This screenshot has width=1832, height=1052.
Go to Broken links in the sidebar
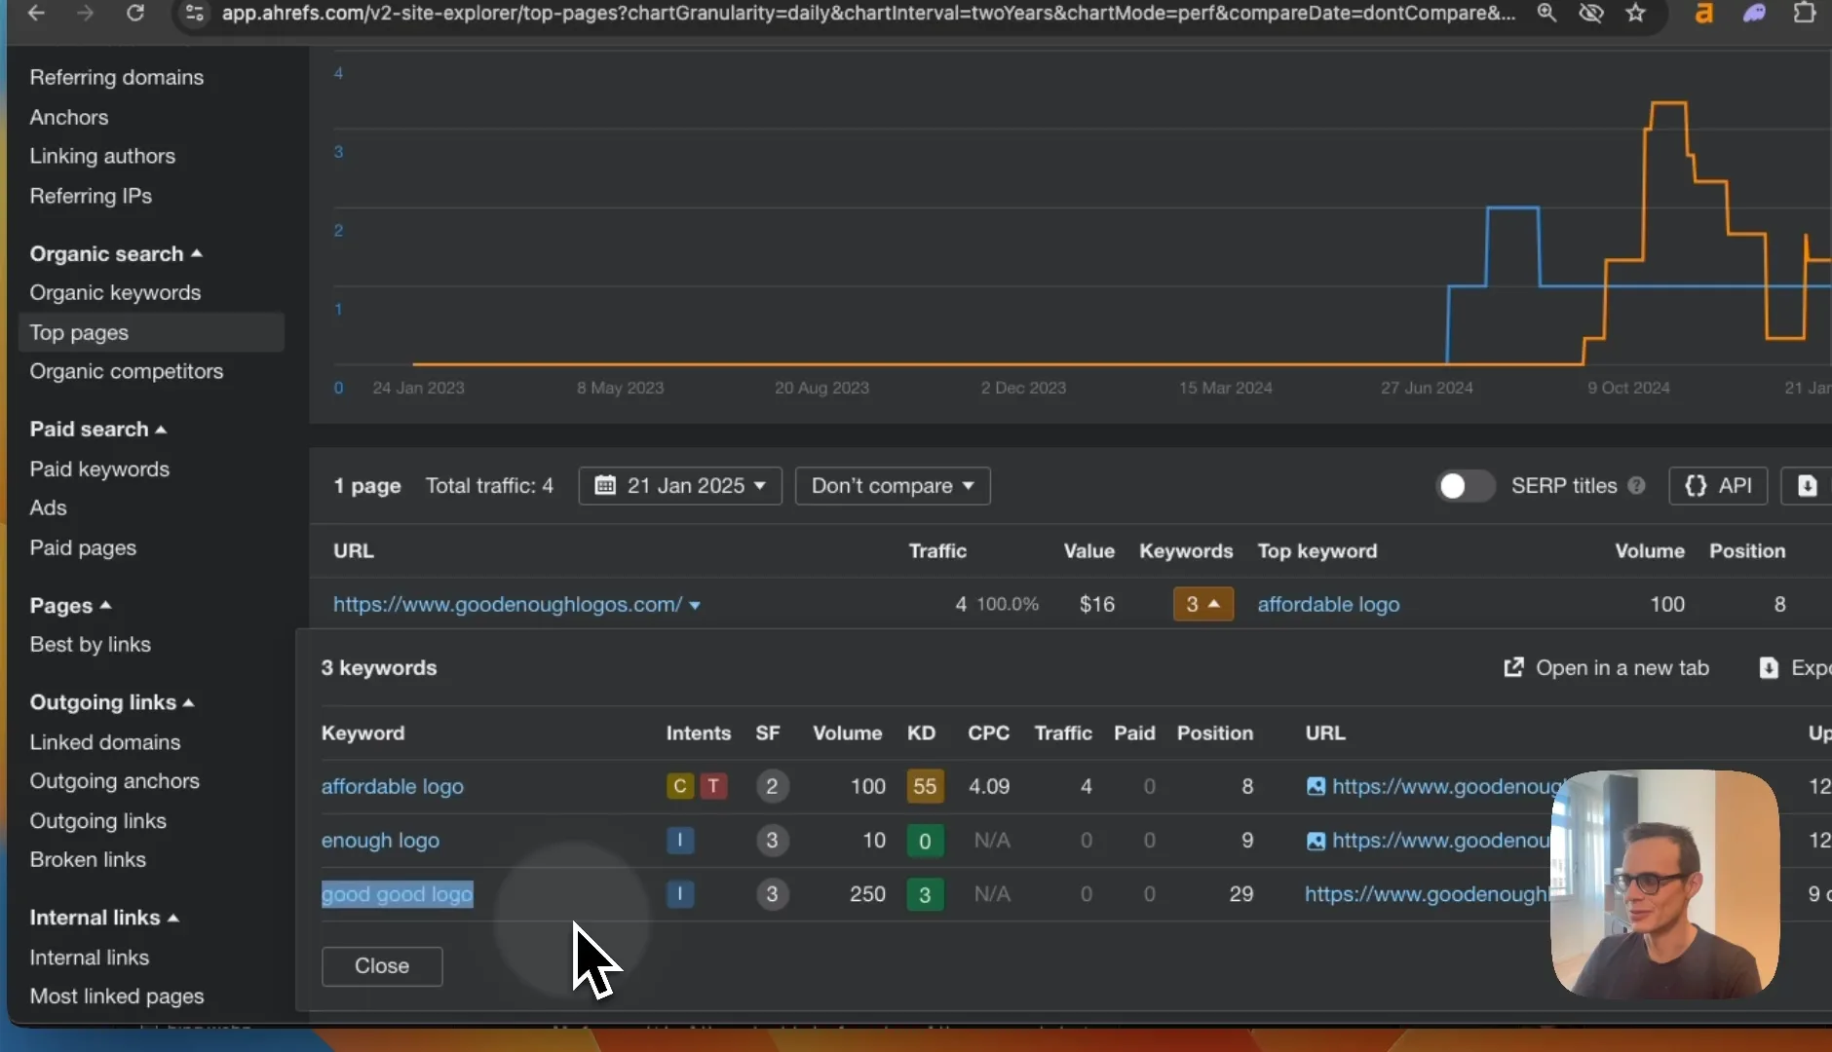[88, 859]
